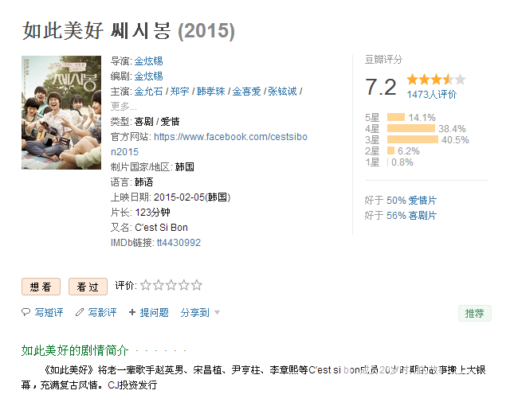This screenshot has width=510, height=410.
Task: Click the 3星 rating distribution bar
Action: [x=412, y=139]
